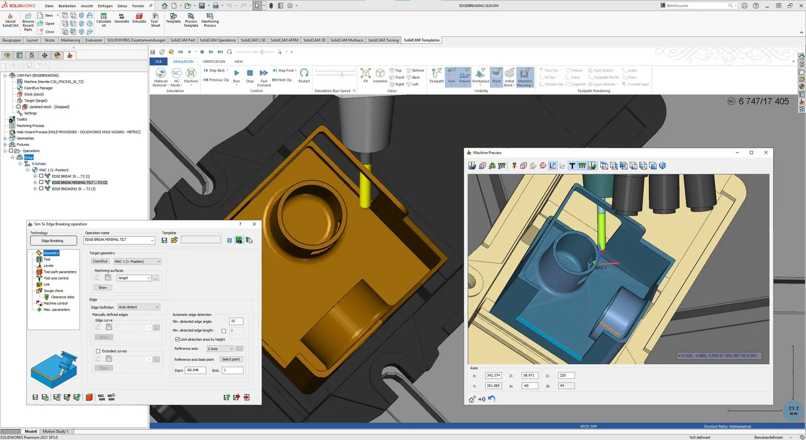The width and height of the screenshot is (806, 440).
Task: Fit the view to screen
Action: point(366,75)
